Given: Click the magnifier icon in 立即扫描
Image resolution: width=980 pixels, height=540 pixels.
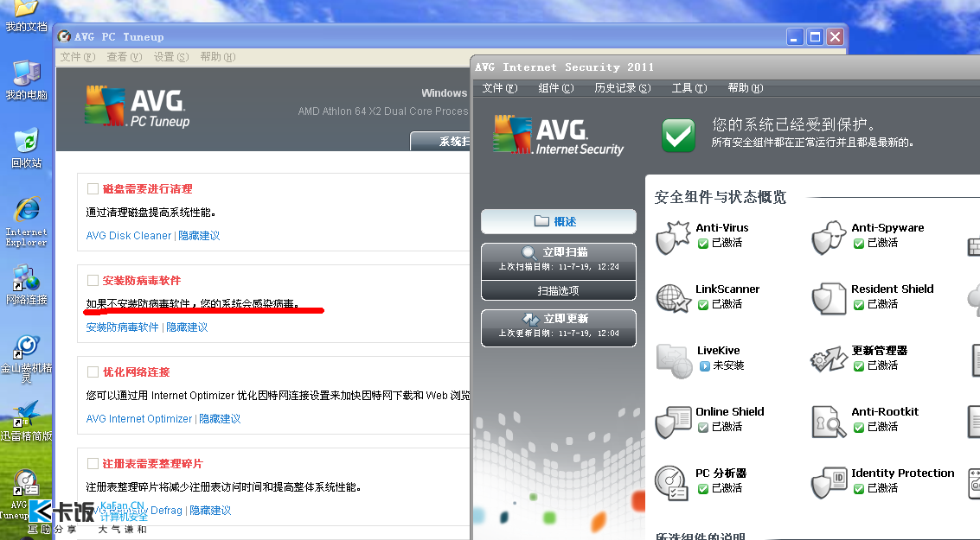Looking at the screenshot, I should (528, 252).
